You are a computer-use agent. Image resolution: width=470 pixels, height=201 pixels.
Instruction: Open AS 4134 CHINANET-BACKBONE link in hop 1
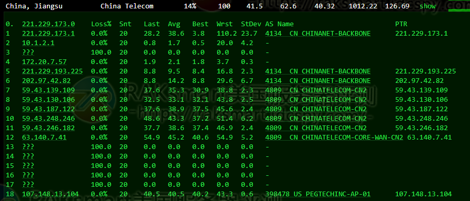318,34
